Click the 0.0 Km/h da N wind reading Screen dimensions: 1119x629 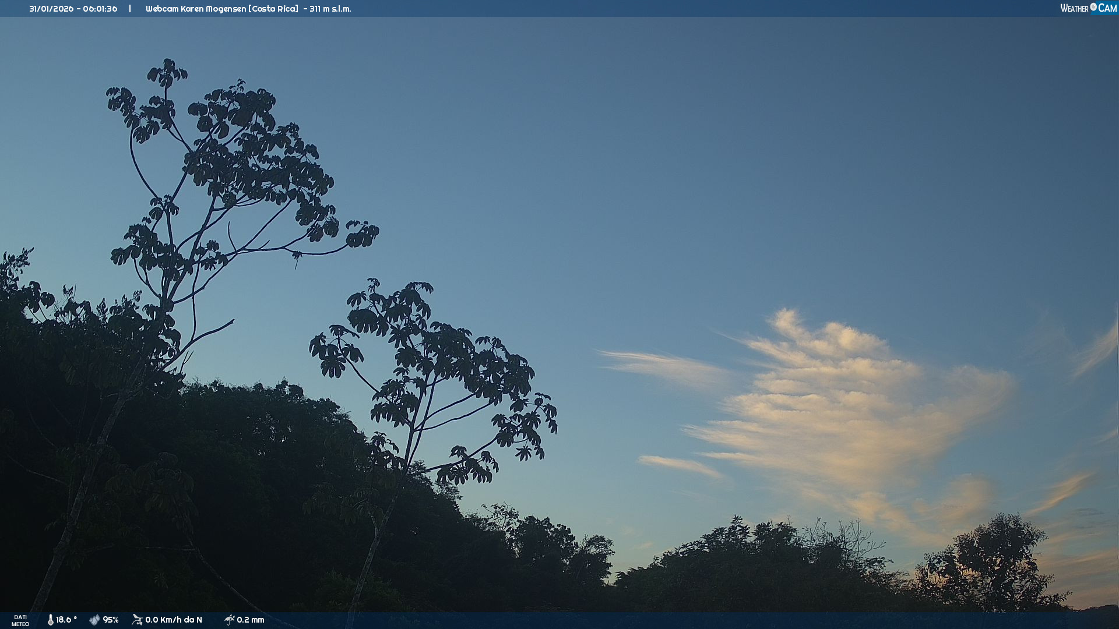(174, 620)
